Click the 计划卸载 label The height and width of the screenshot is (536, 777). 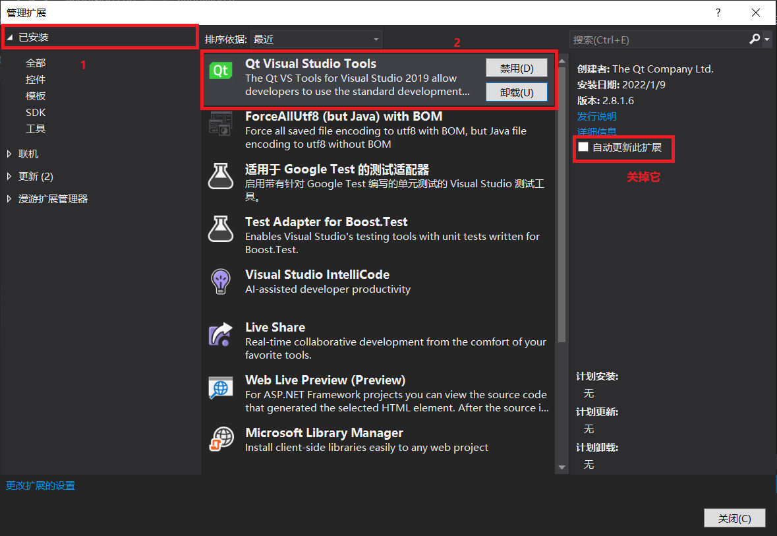(597, 447)
